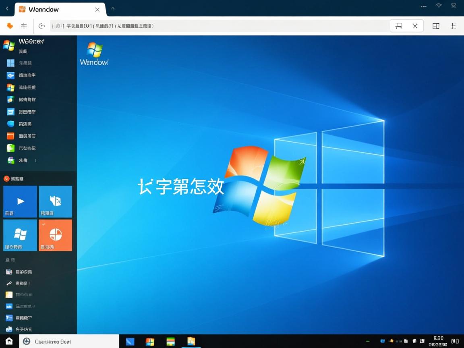The height and width of the screenshot is (348, 464).
Task: Select the yellow folder icon in the sidebar list
Action: pyautogui.click(x=9, y=294)
